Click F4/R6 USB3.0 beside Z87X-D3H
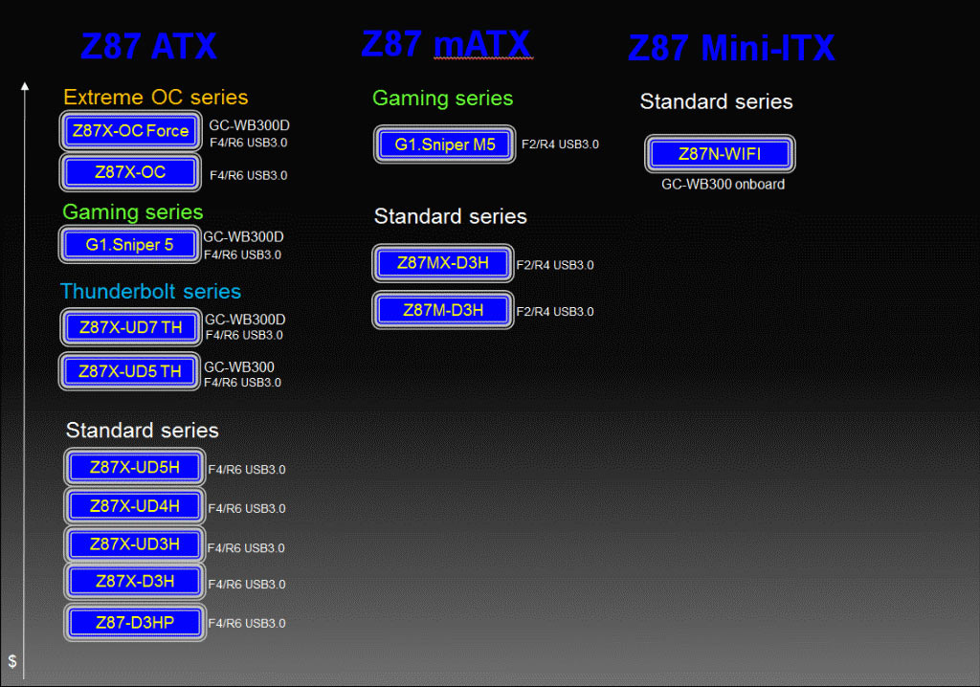The image size is (980, 687). pos(247,585)
